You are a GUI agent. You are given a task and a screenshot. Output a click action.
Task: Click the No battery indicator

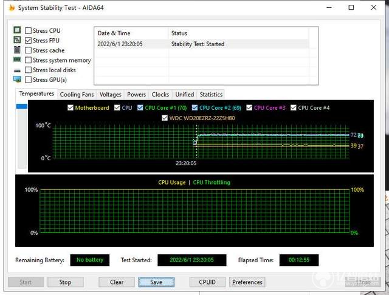(x=90, y=260)
